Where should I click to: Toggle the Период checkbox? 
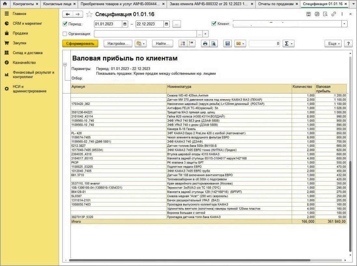point(65,24)
